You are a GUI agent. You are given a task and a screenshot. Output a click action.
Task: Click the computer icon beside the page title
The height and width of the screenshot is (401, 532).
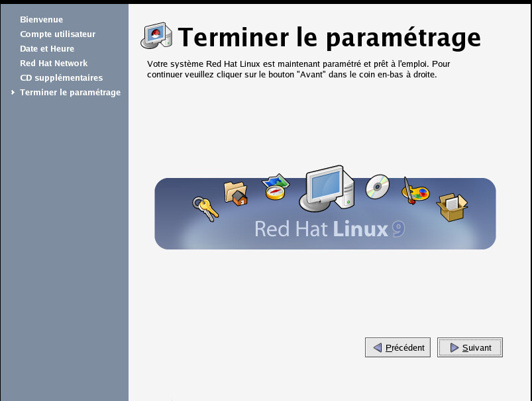[156, 36]
